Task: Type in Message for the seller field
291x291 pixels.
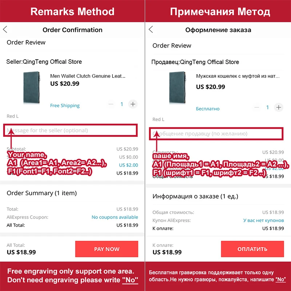Action: click(x=71, y=130)
